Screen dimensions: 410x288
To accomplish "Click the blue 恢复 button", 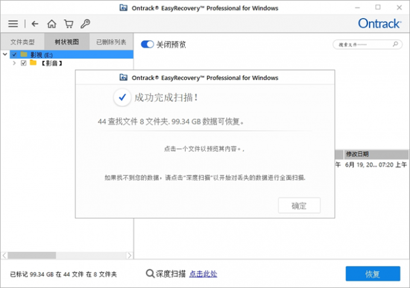I will pos(372,274).
